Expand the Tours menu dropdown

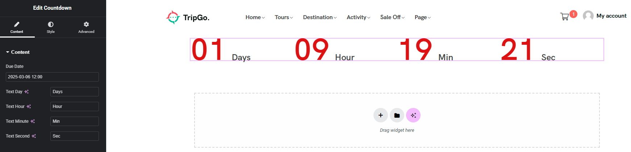(x=284, y=17)
